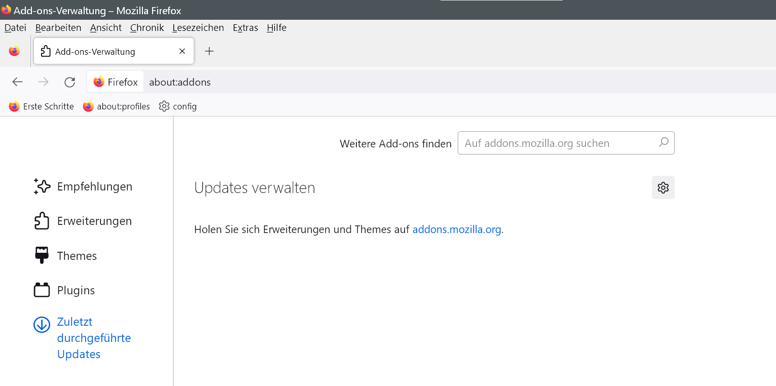Open the Extras menu
The width and height of the screenshot is (776, 386).
(x=245, y=28)
